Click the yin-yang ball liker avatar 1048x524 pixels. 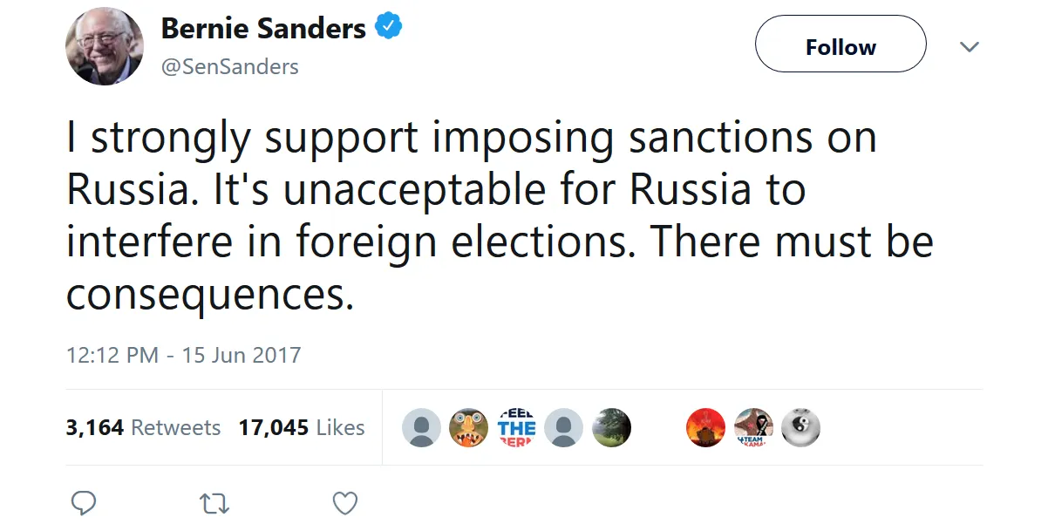pos(800,428)
